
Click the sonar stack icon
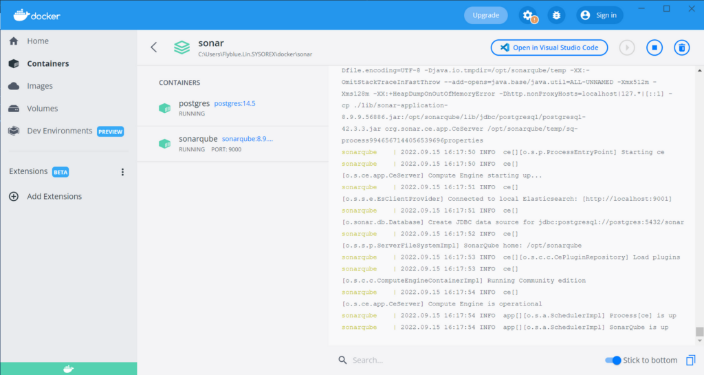click(181, 47)
